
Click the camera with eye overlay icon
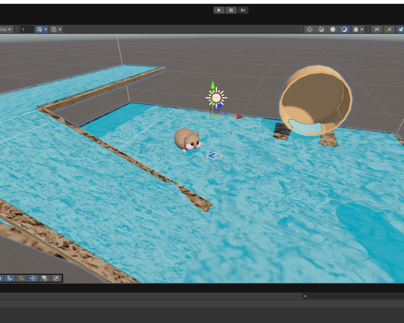point(44,278)
